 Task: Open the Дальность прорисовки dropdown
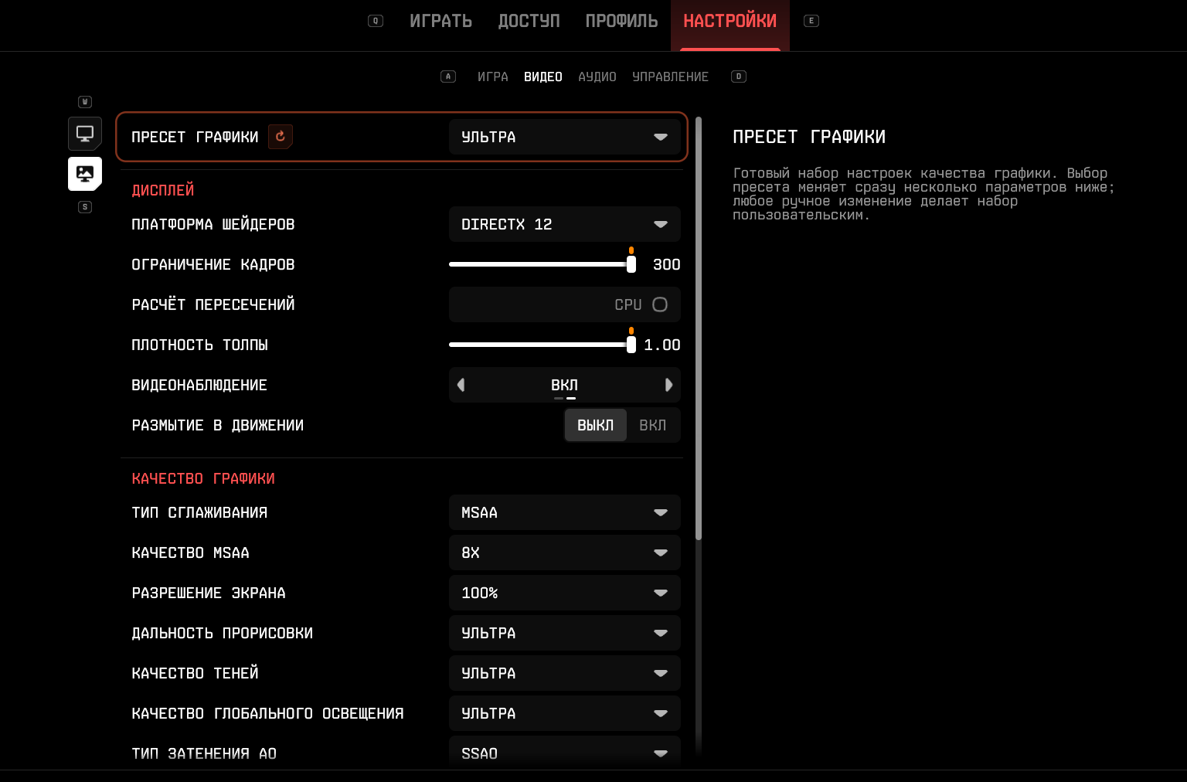pos(565,633)
